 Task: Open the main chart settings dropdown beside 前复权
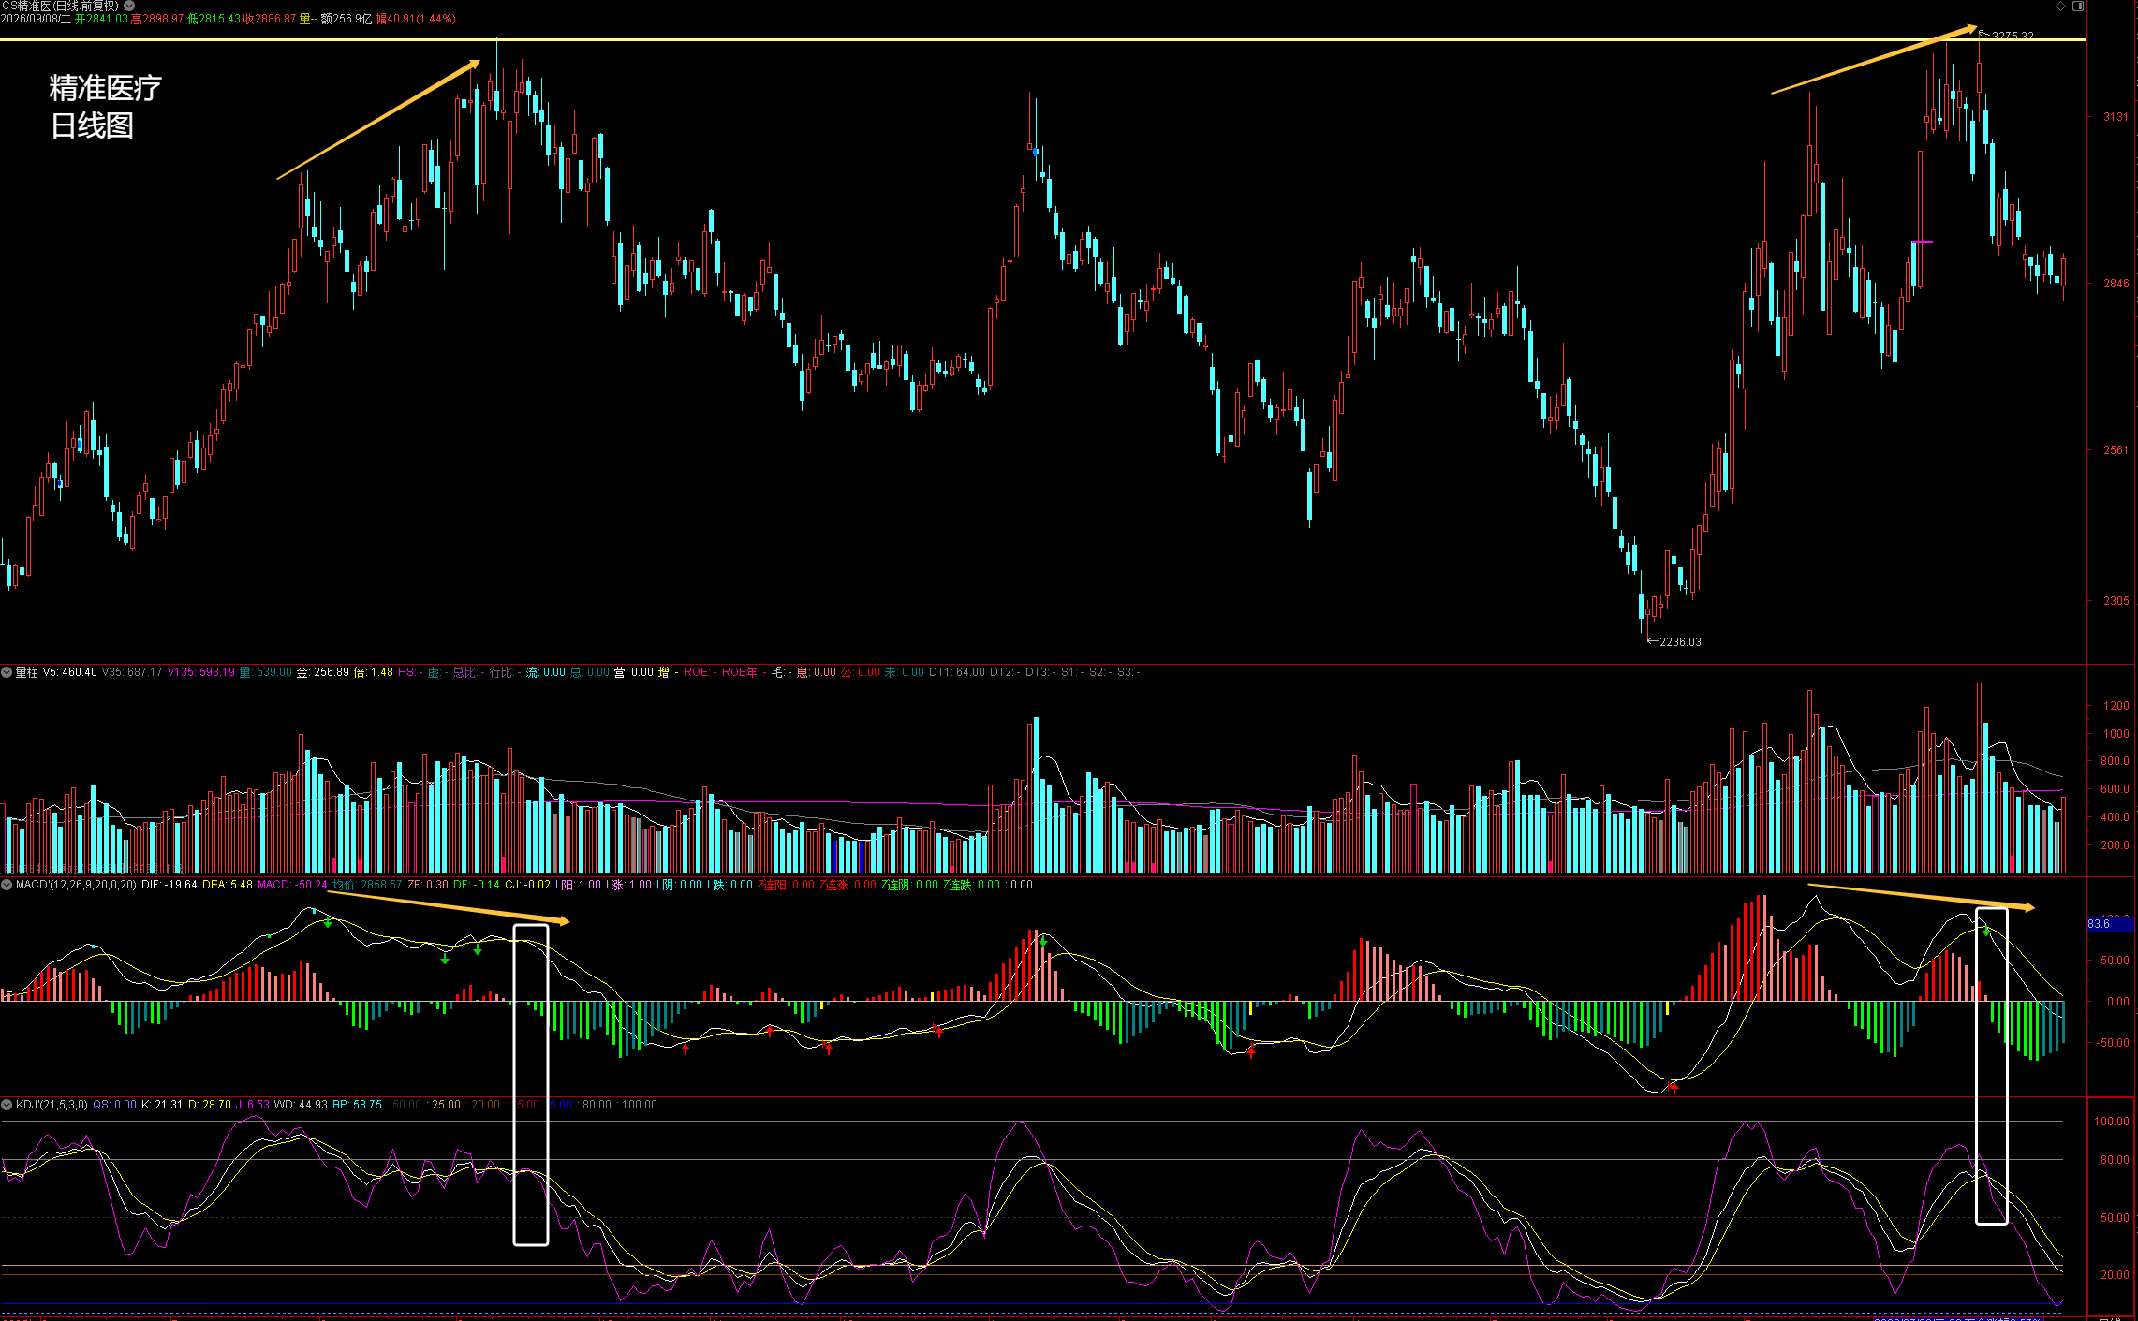point(129,6)
